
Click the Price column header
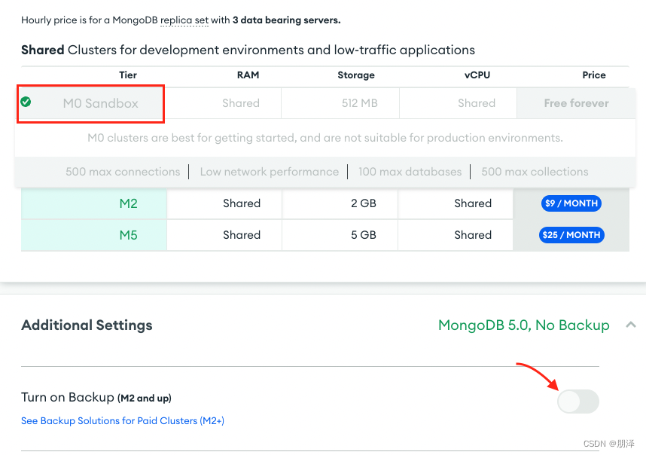pyautogui.click(x=594, y=75)
